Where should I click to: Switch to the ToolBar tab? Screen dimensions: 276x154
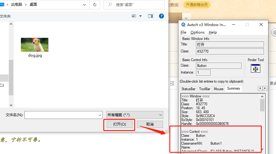205,89
